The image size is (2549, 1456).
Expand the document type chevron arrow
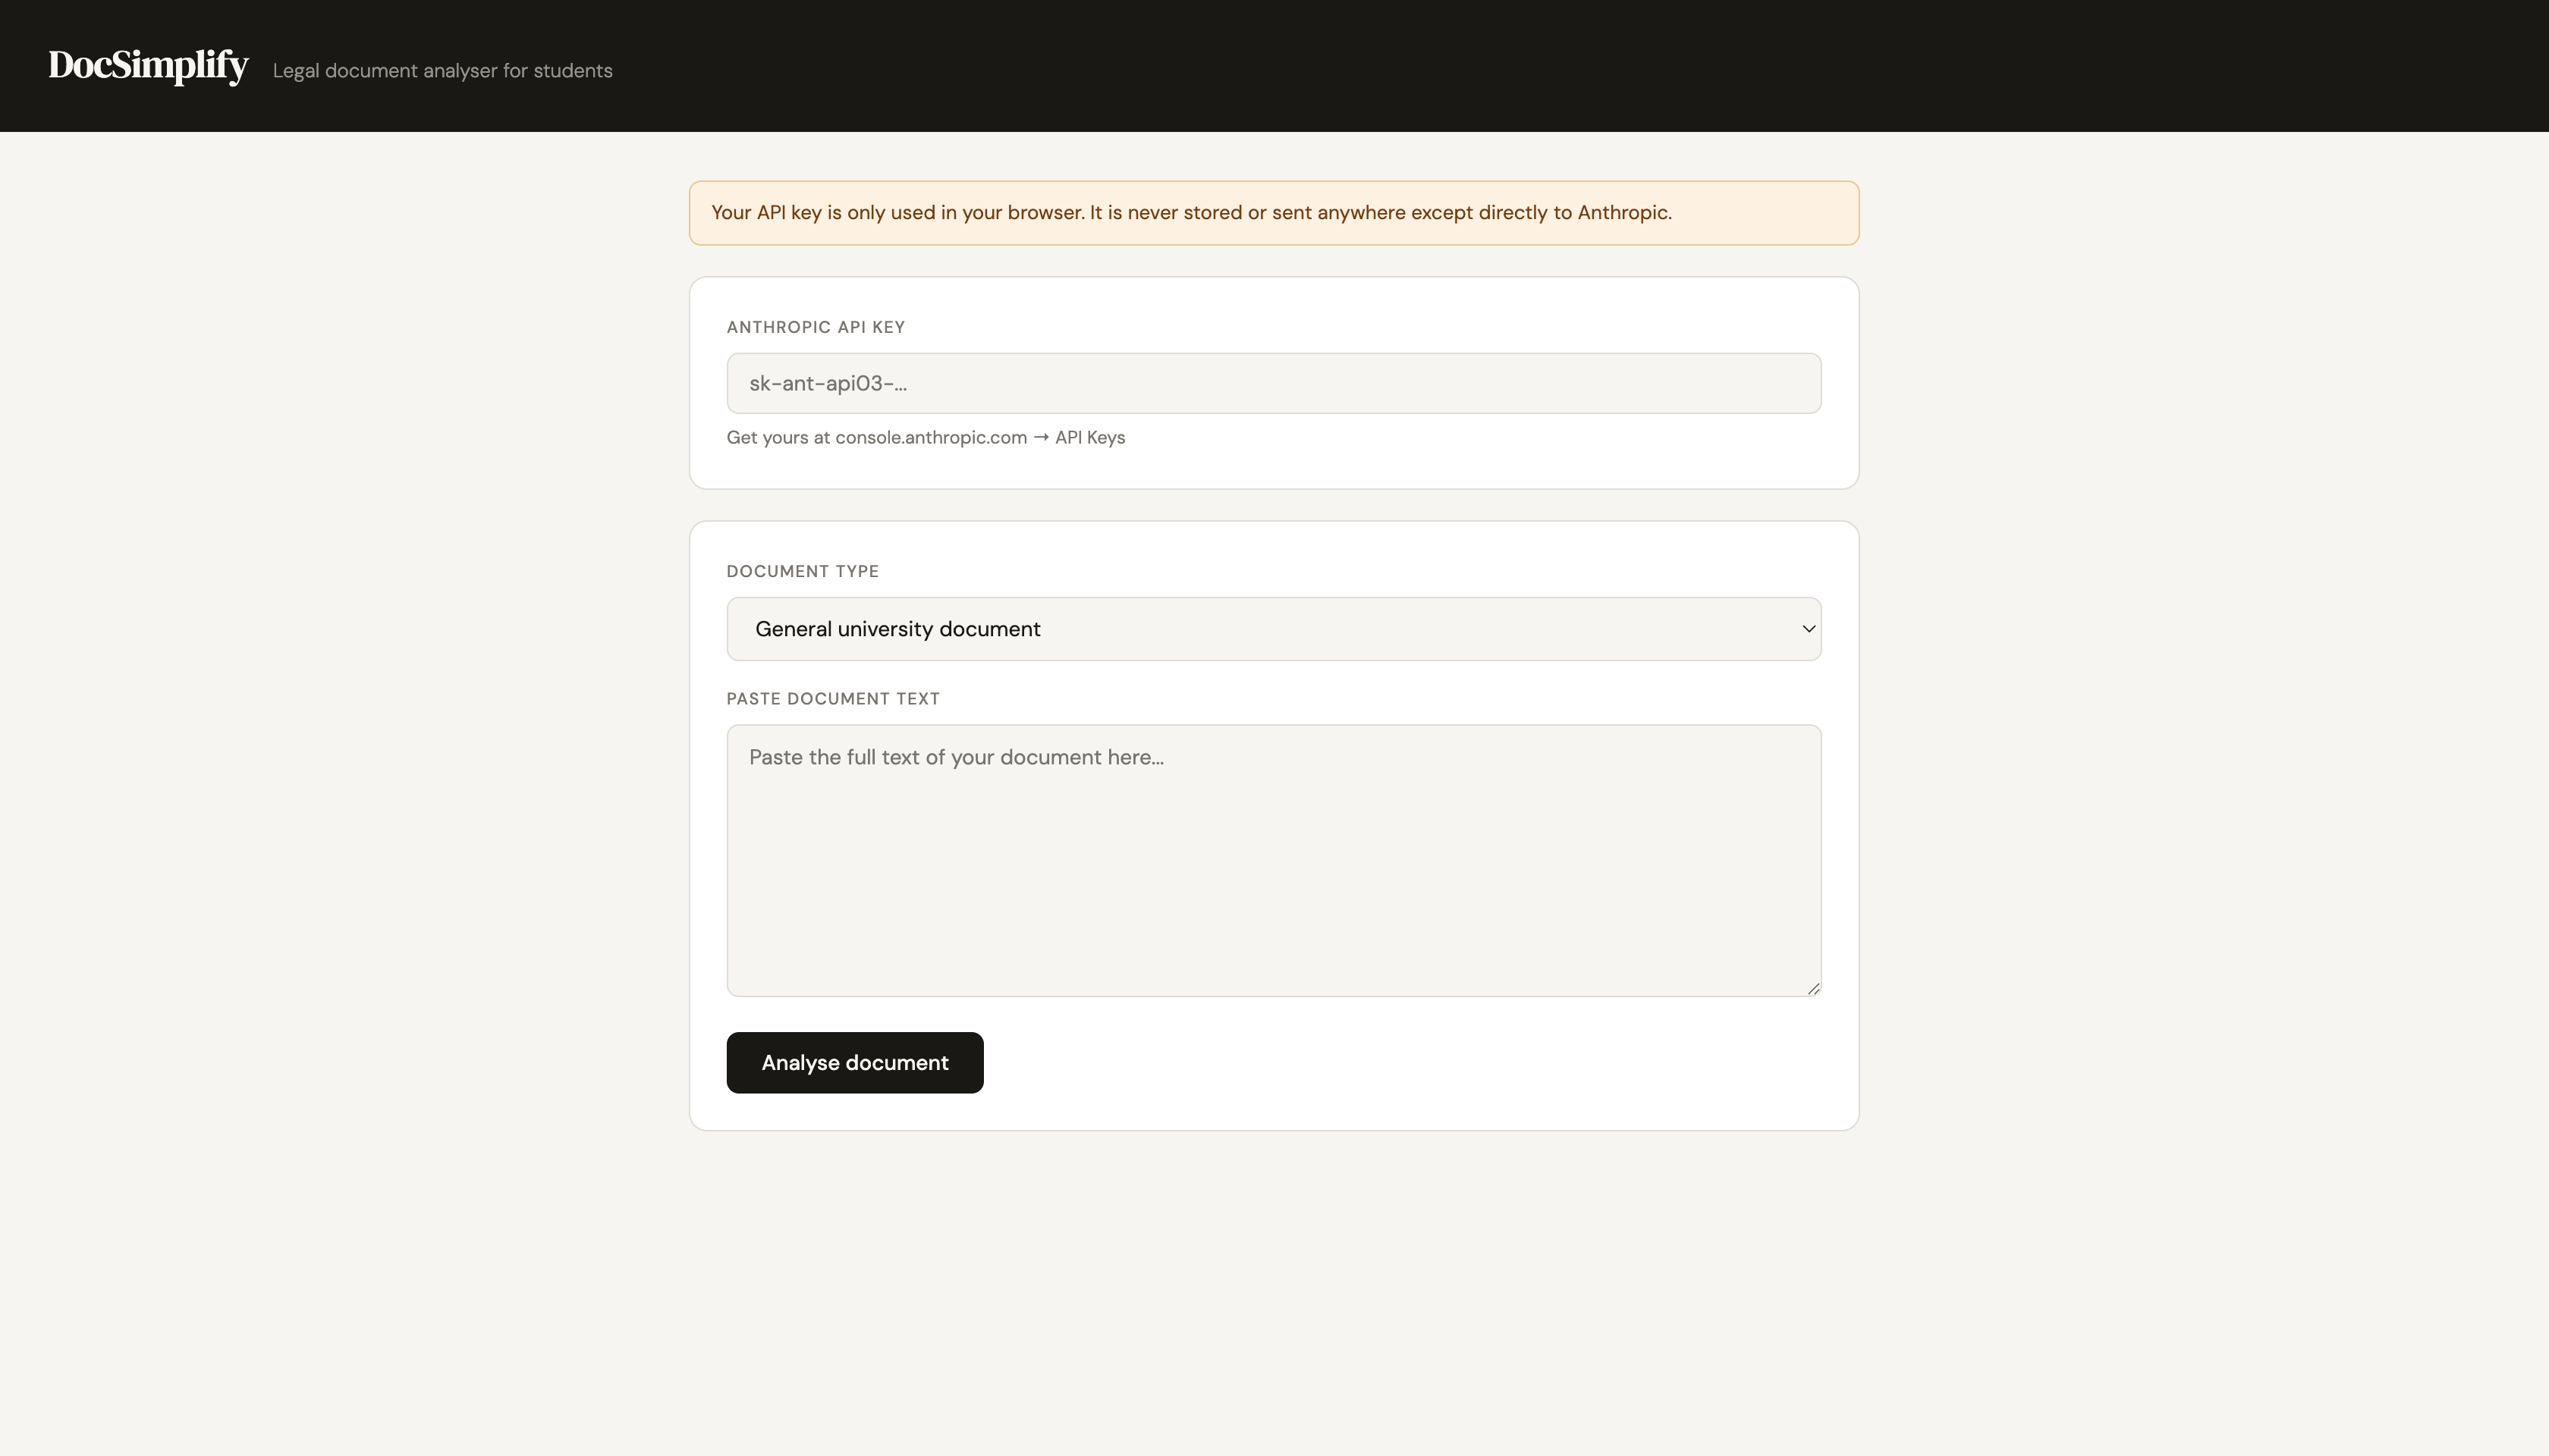1809,629
